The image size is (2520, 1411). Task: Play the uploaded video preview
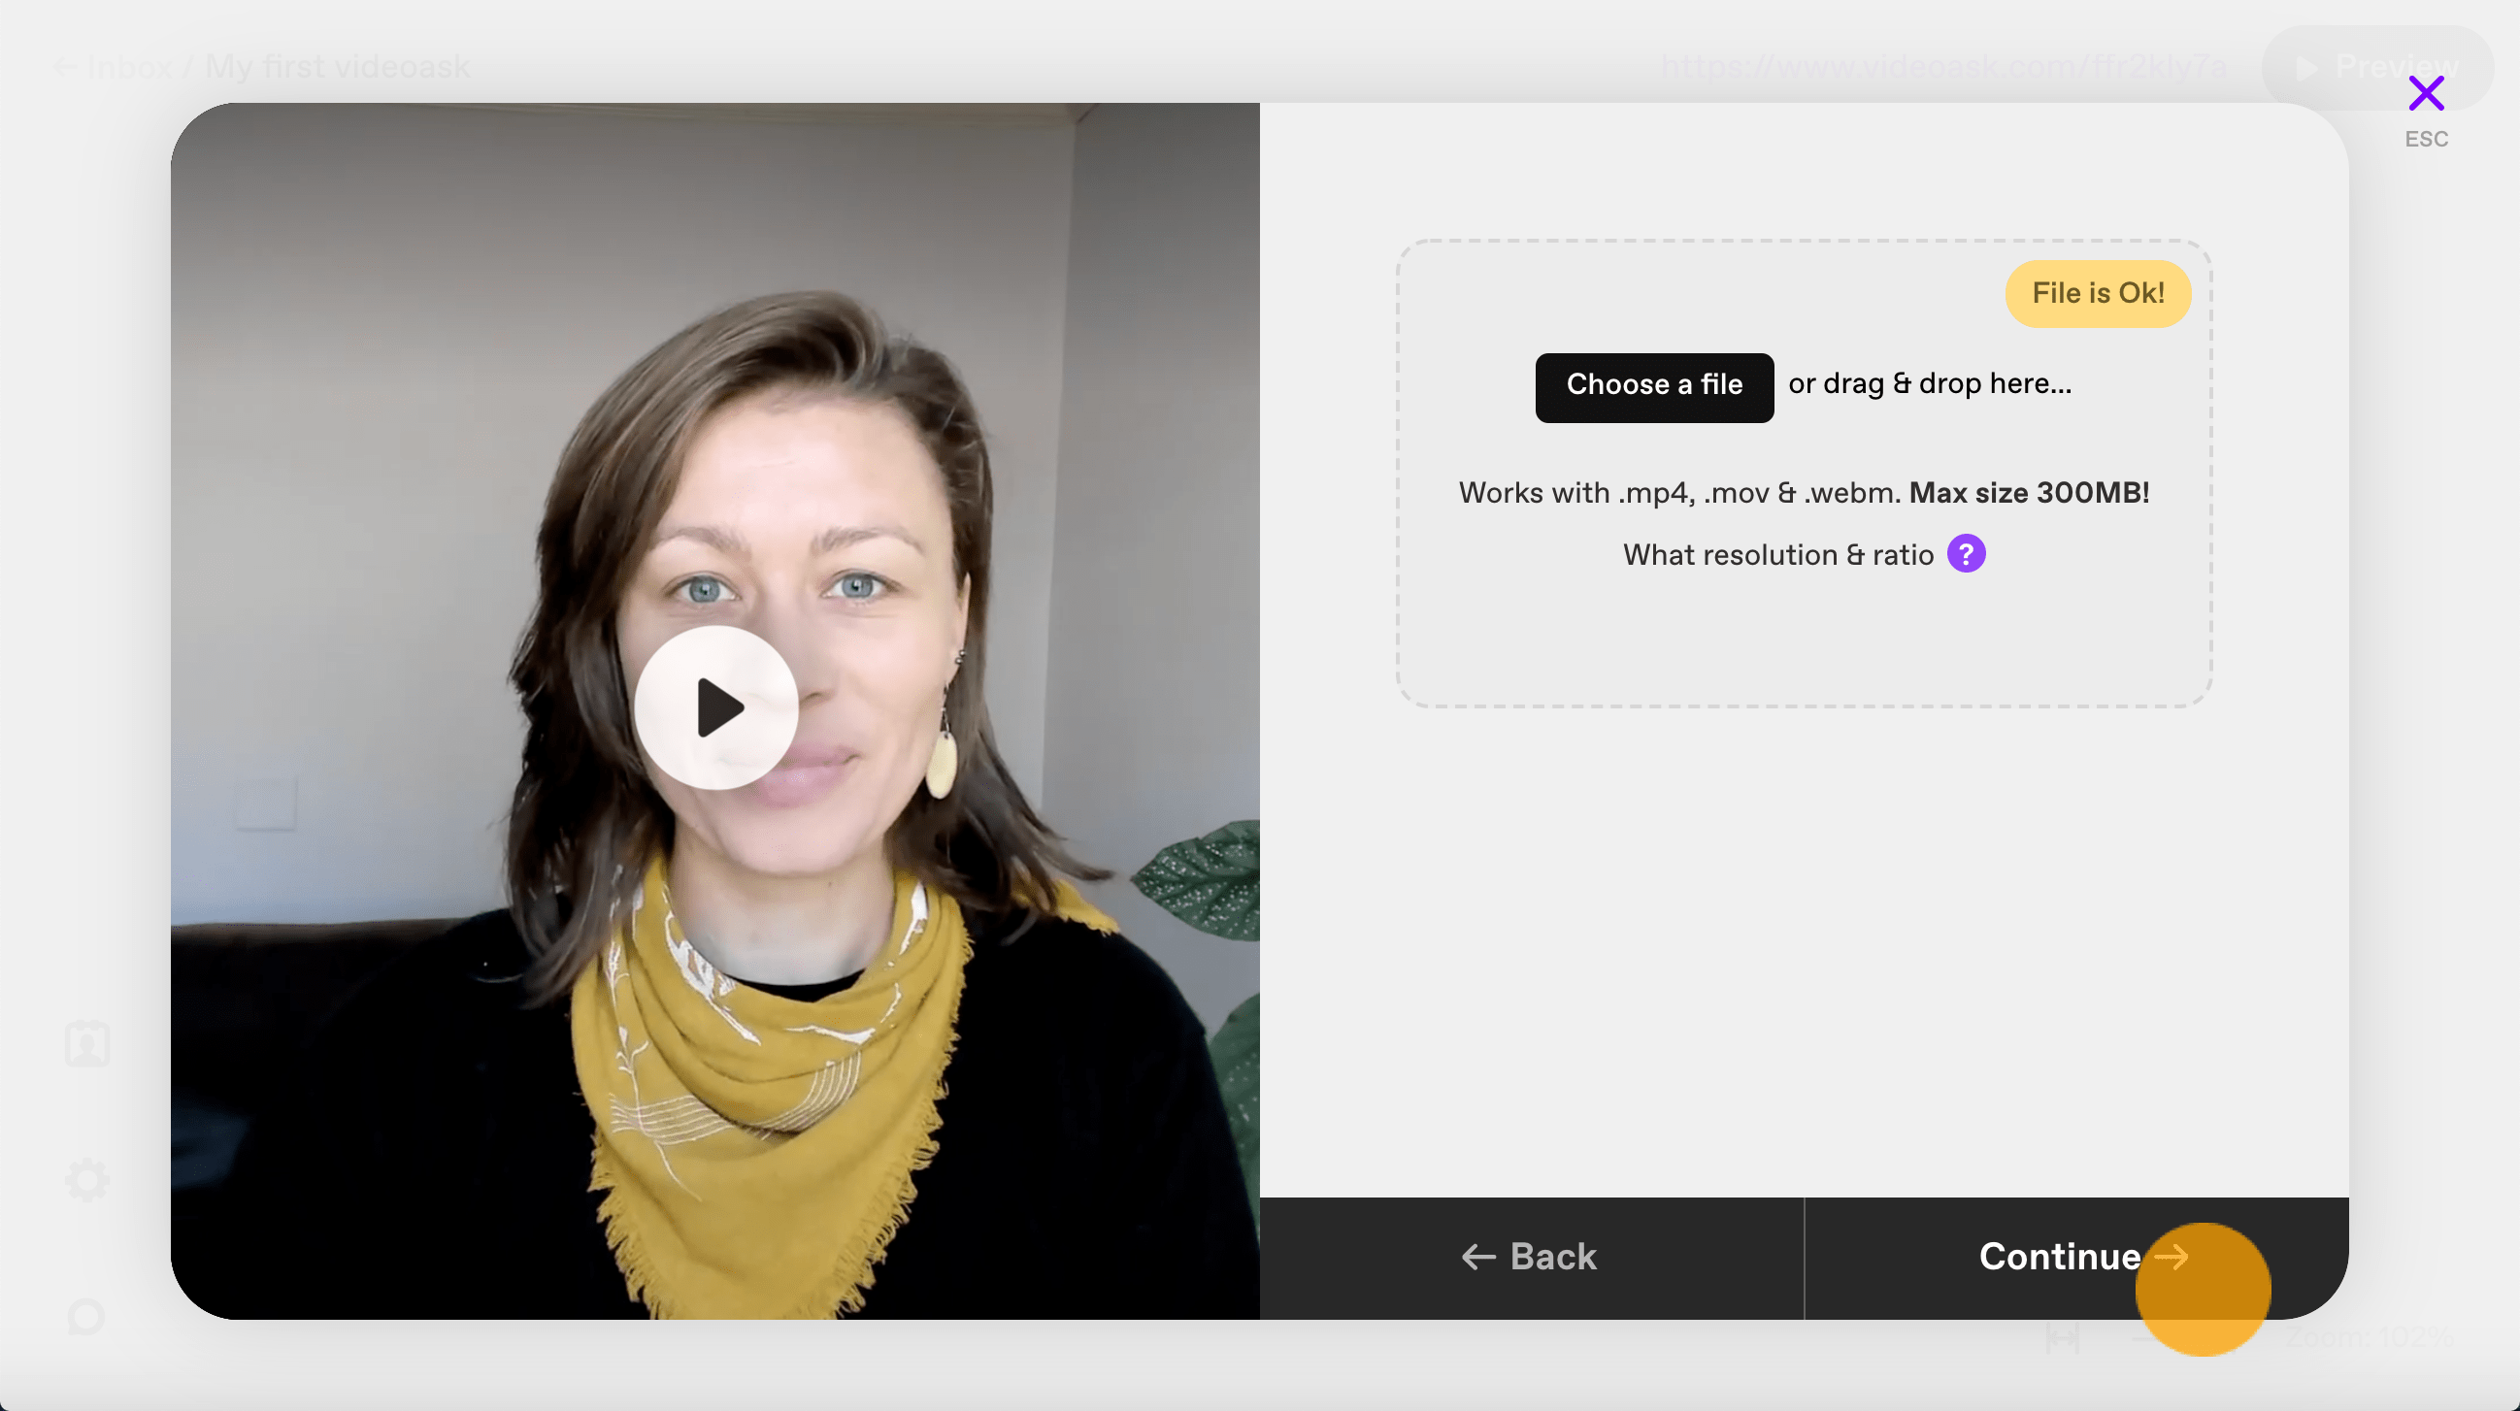pyautogui.click(x=716, y=707)
